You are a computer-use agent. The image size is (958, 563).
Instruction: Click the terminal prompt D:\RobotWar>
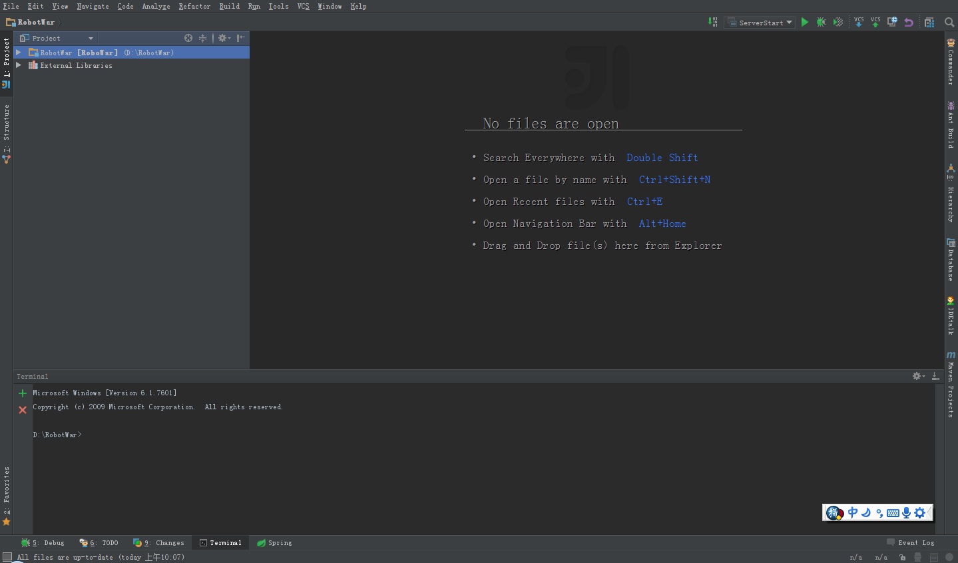click(57, 435)
